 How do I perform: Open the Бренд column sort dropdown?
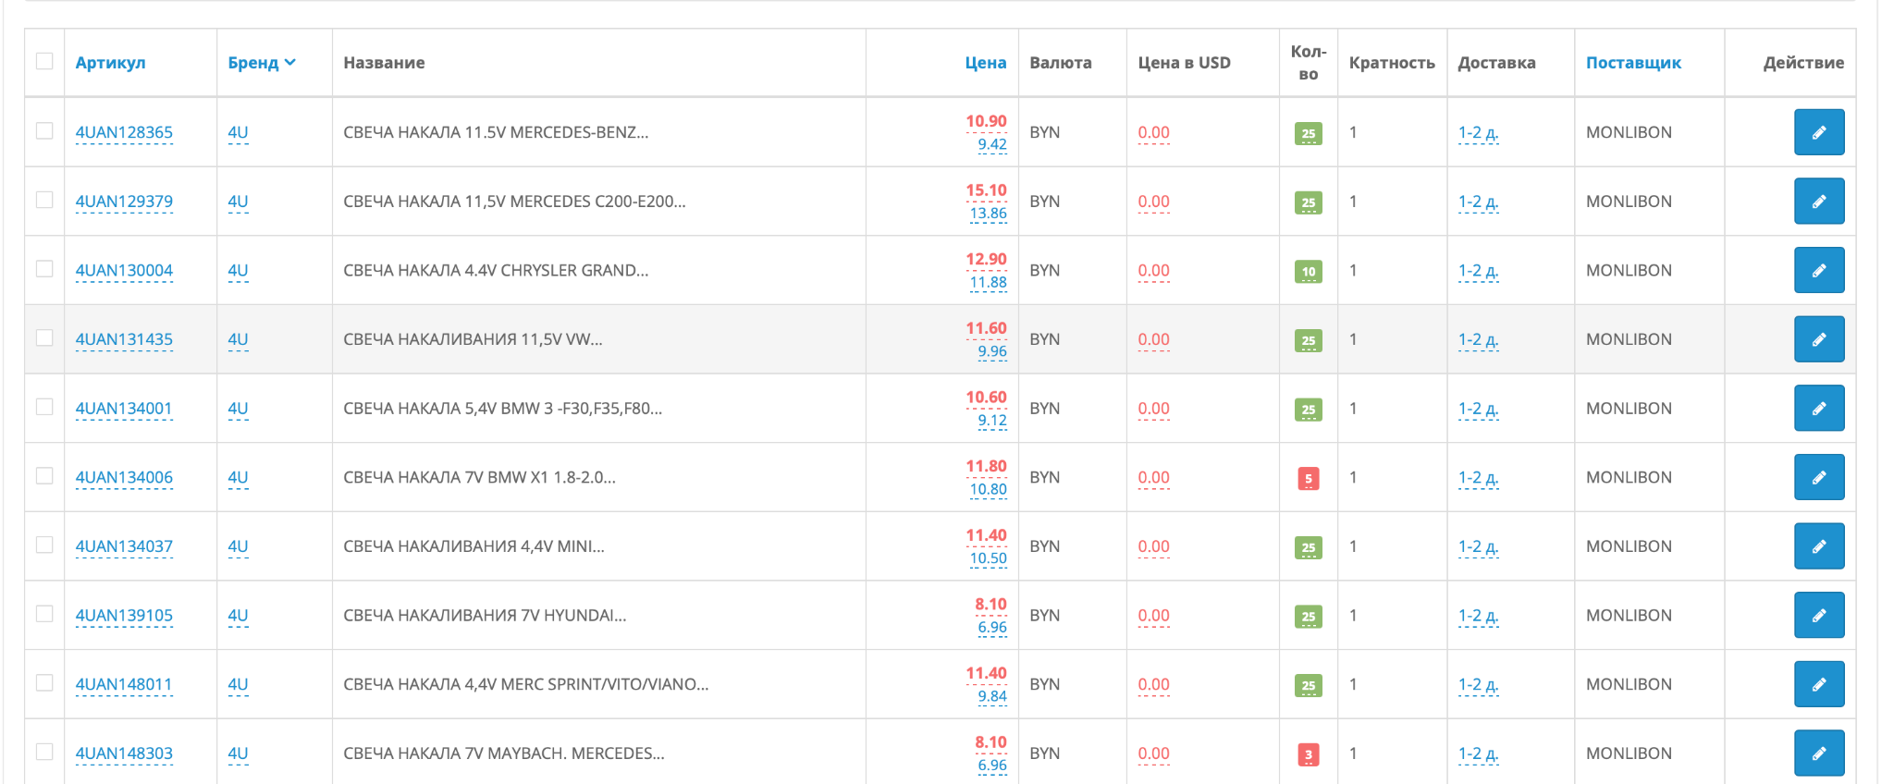pyautogui.click(x=262, y=63)
